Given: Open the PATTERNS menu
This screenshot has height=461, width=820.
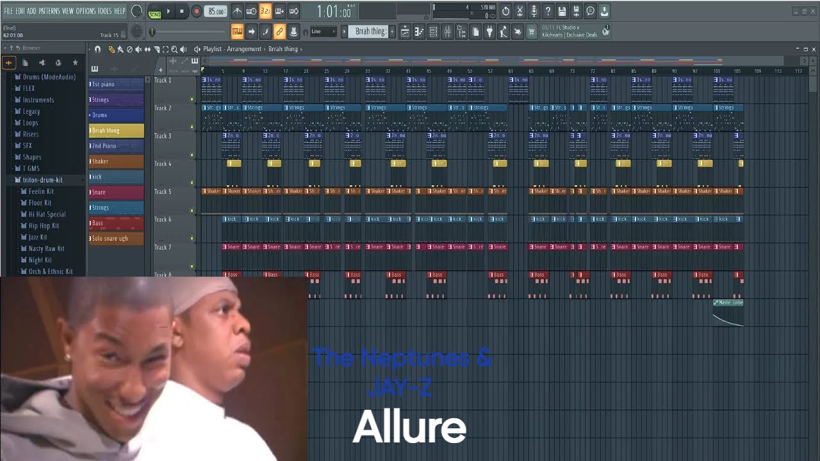Looking at the screenshot, I should (49, 11).
